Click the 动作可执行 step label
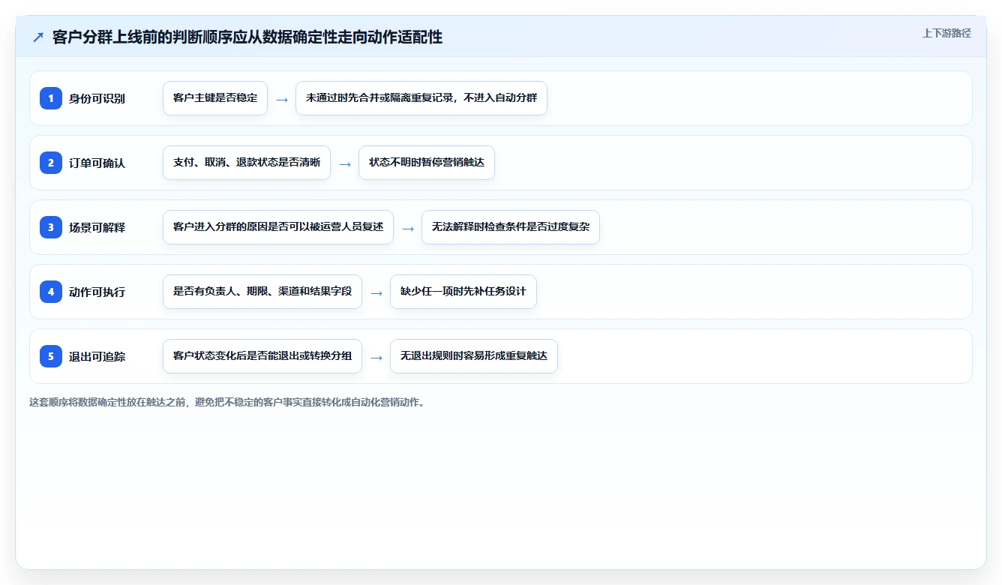This screenshot has height=585, width=1002. (x=97, y=292)
